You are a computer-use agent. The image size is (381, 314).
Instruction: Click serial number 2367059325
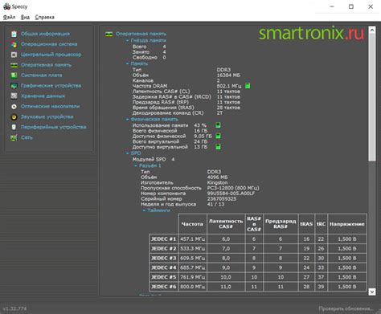pyautogui.click(x=222, y=199)
